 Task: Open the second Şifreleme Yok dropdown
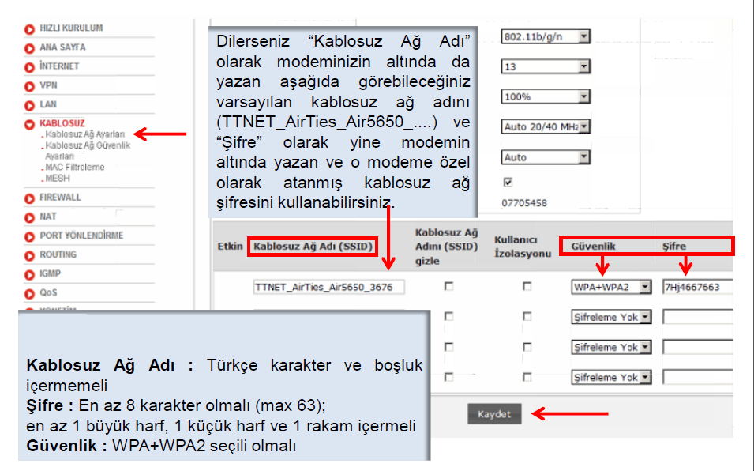[611, 348]
